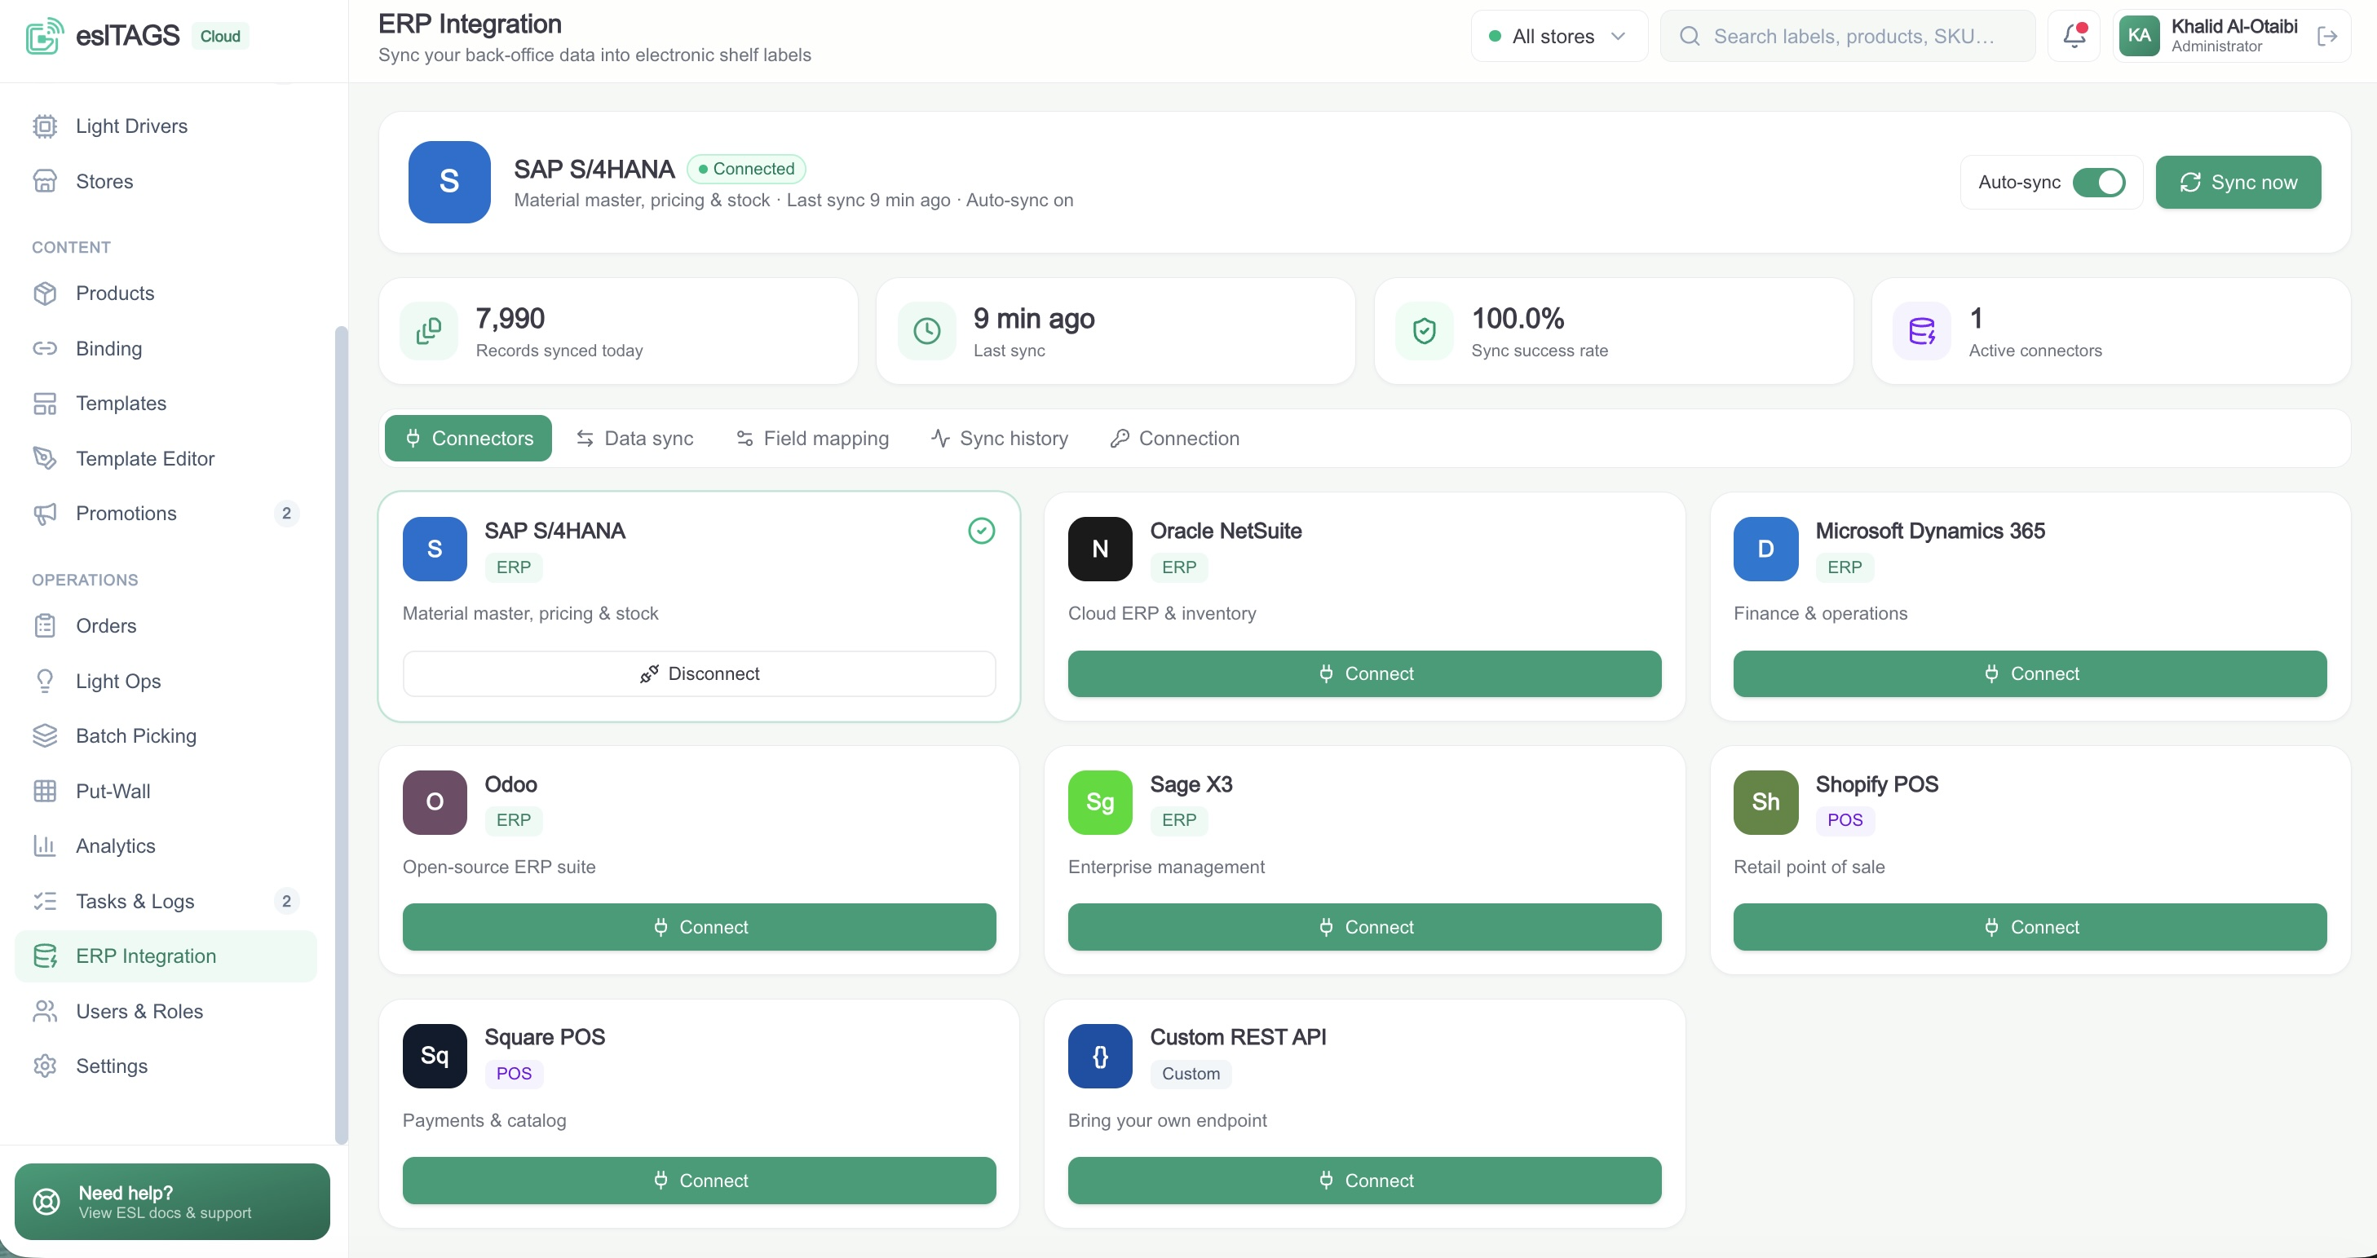The height and width of the screenshot is (1258, 2377).
Task: Click the logout icon beside Khalid Al-Otaibi
Action: (2327, 36)
